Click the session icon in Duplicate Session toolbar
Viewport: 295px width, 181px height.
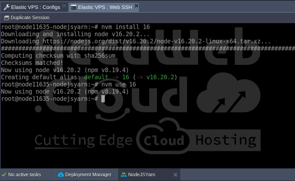click(x=6, y=18)
